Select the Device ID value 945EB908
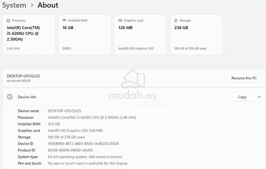Image resolution: width=266 pixels, height=169 pixels. click(83, 144)
